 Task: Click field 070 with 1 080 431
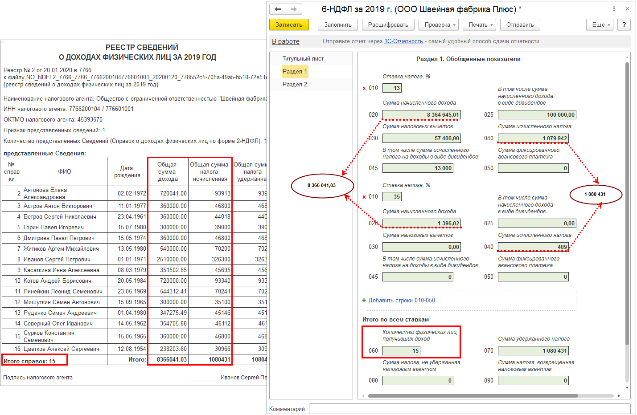(x=533, y=351)
